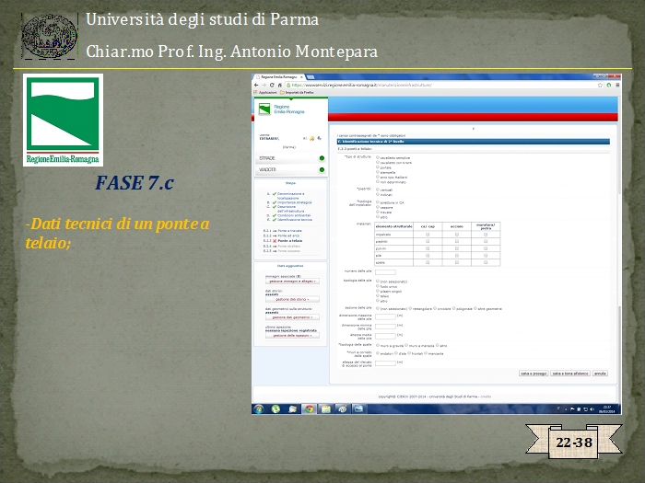The height and width of the screenshot is (483, 645).
Task: Click the Regione Emilia-Romagna logo in the webpage header
Action: [x=271, y=109]
